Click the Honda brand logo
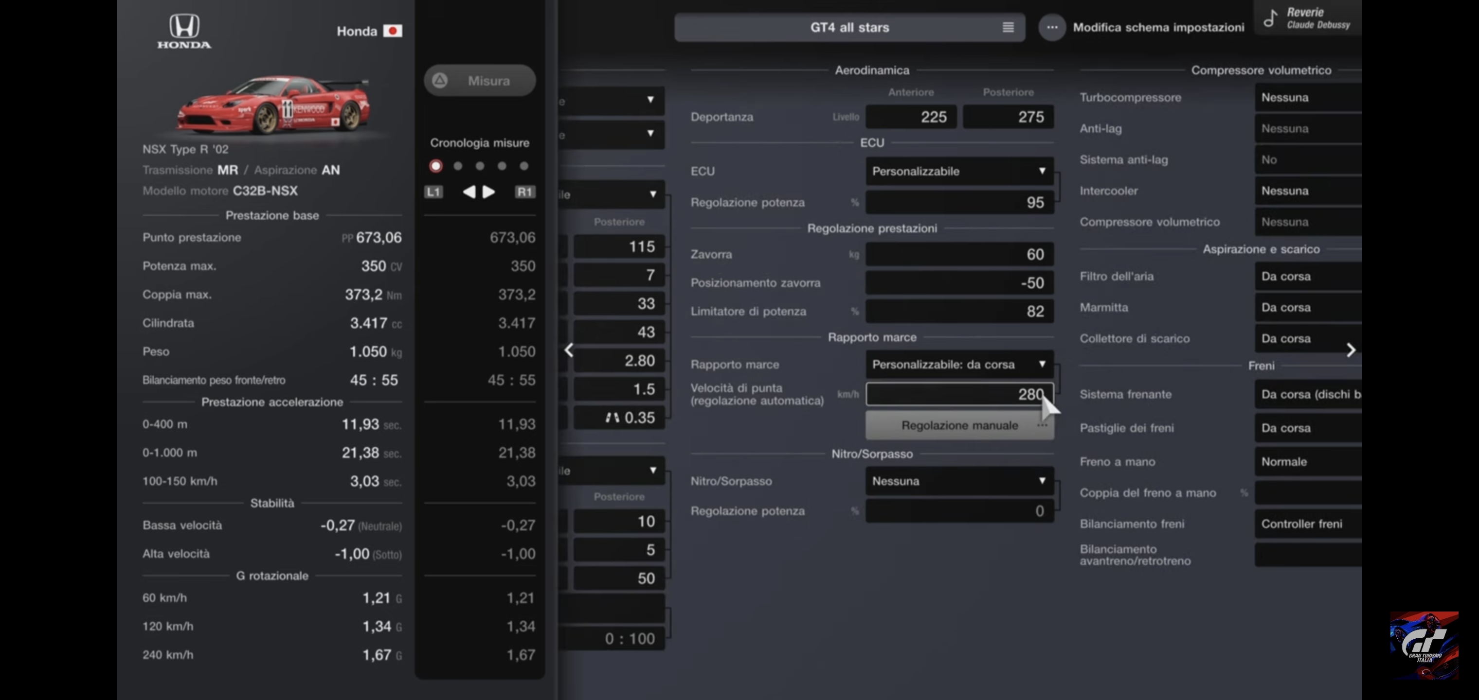 pos(184,31)
